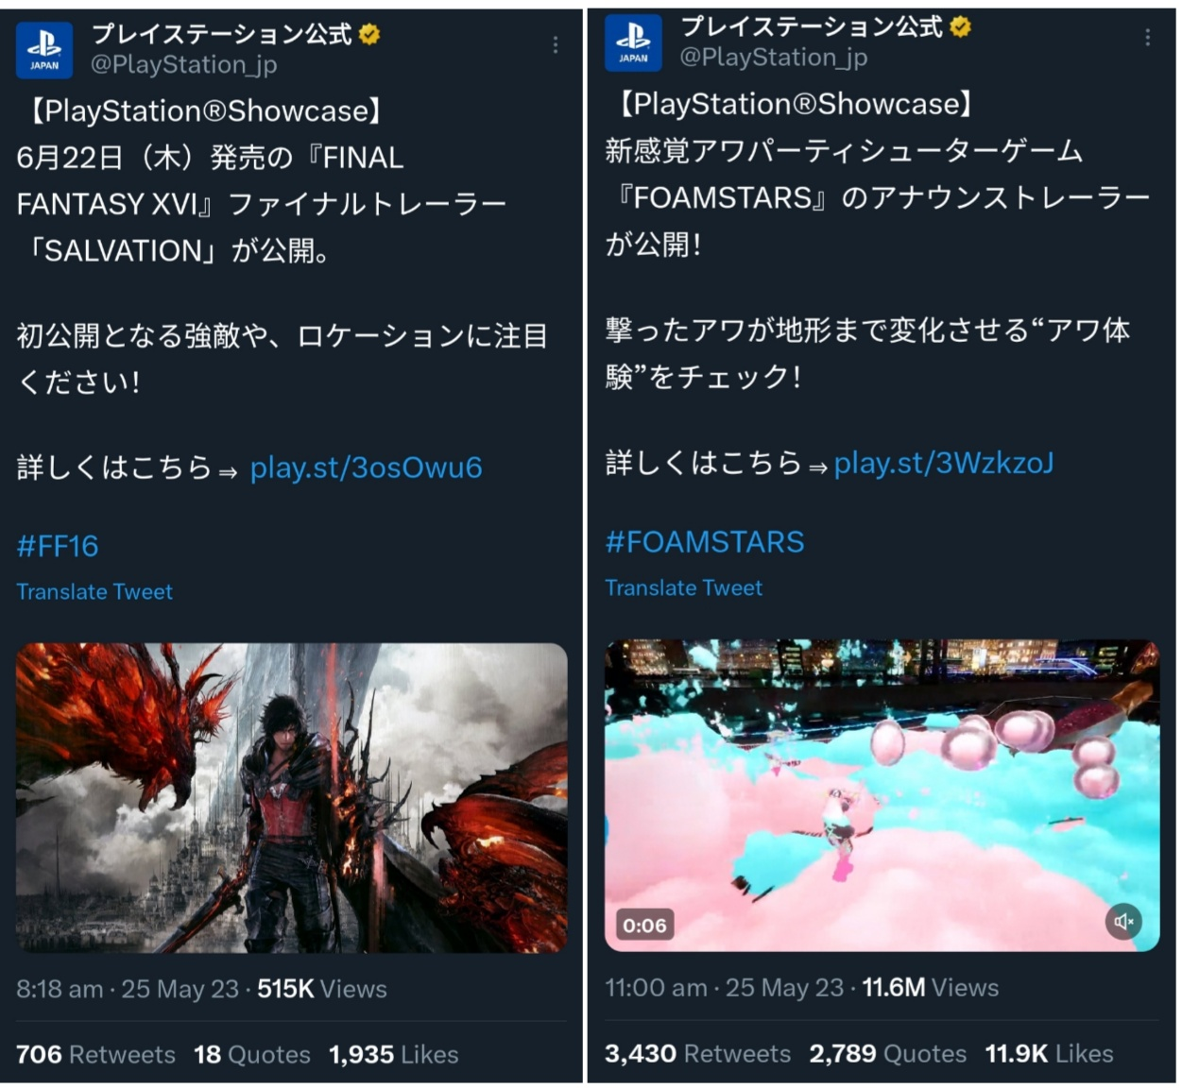The height and width of the screenshot is (1088, 1182).
Task: Translate the Final Fantasy XVI tweet
Action: tap(94, 592)
